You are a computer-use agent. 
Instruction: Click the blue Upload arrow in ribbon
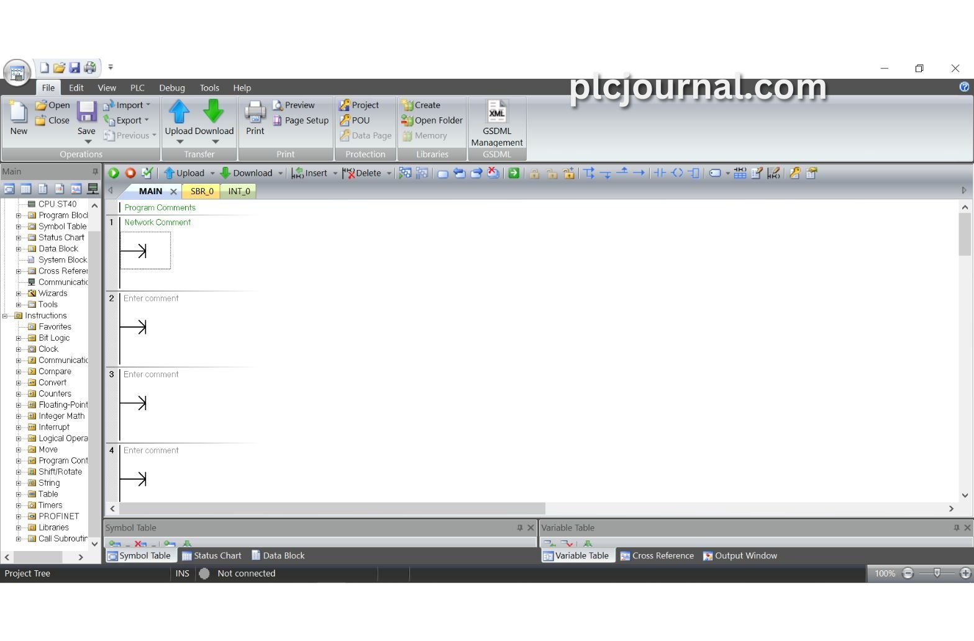point(179,111)
